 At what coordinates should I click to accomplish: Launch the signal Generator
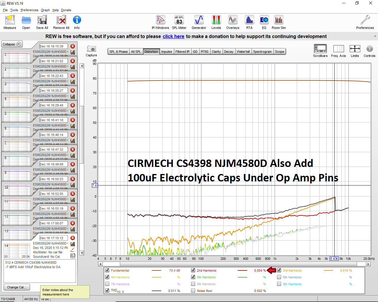(x=199, y=20)
